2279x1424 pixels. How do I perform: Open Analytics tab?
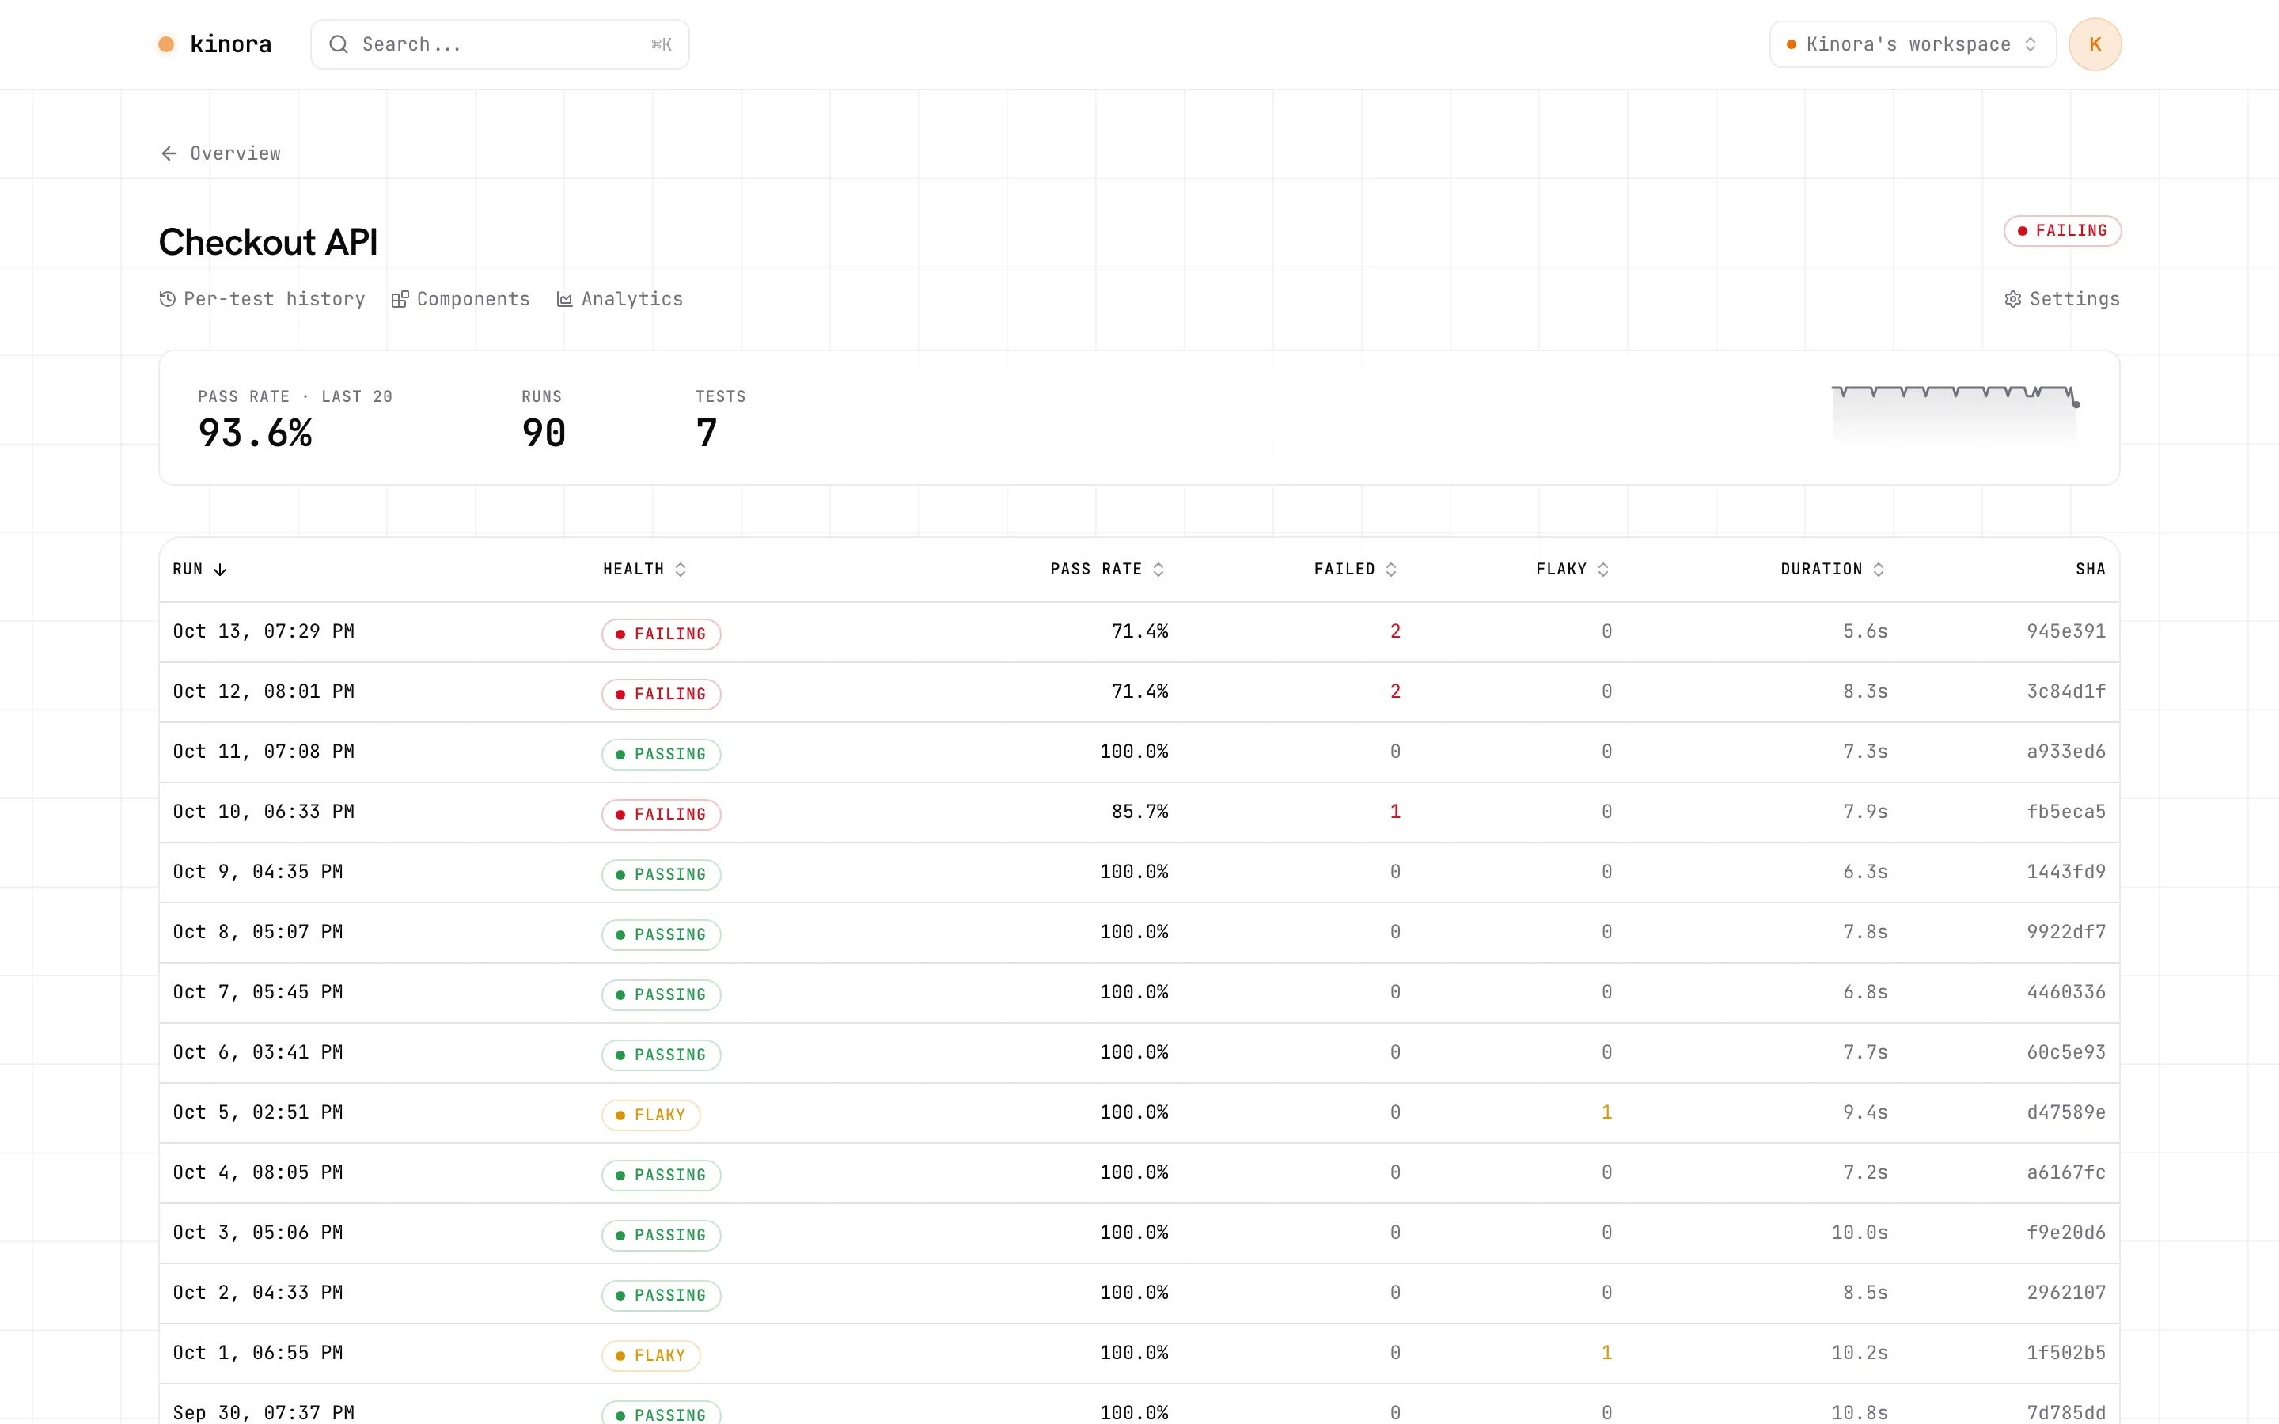click(620, 300)
